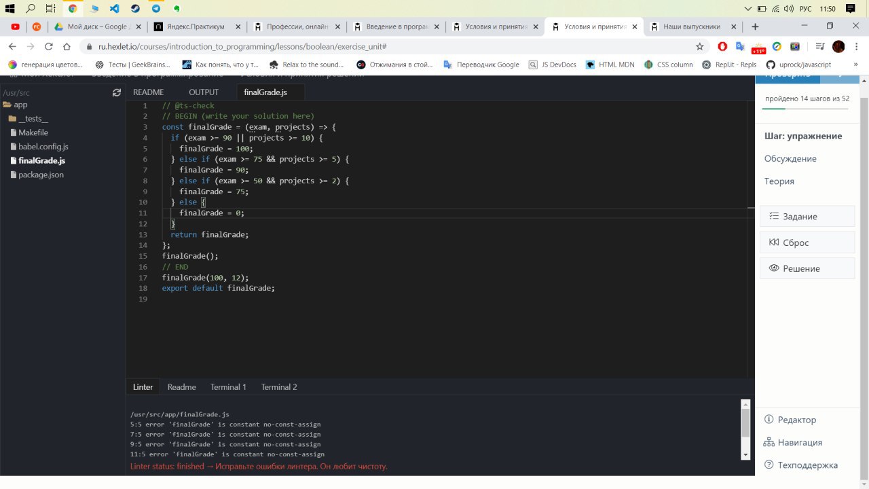
Task: Open package.json in the file tree
Action: [x=36, y=175]
